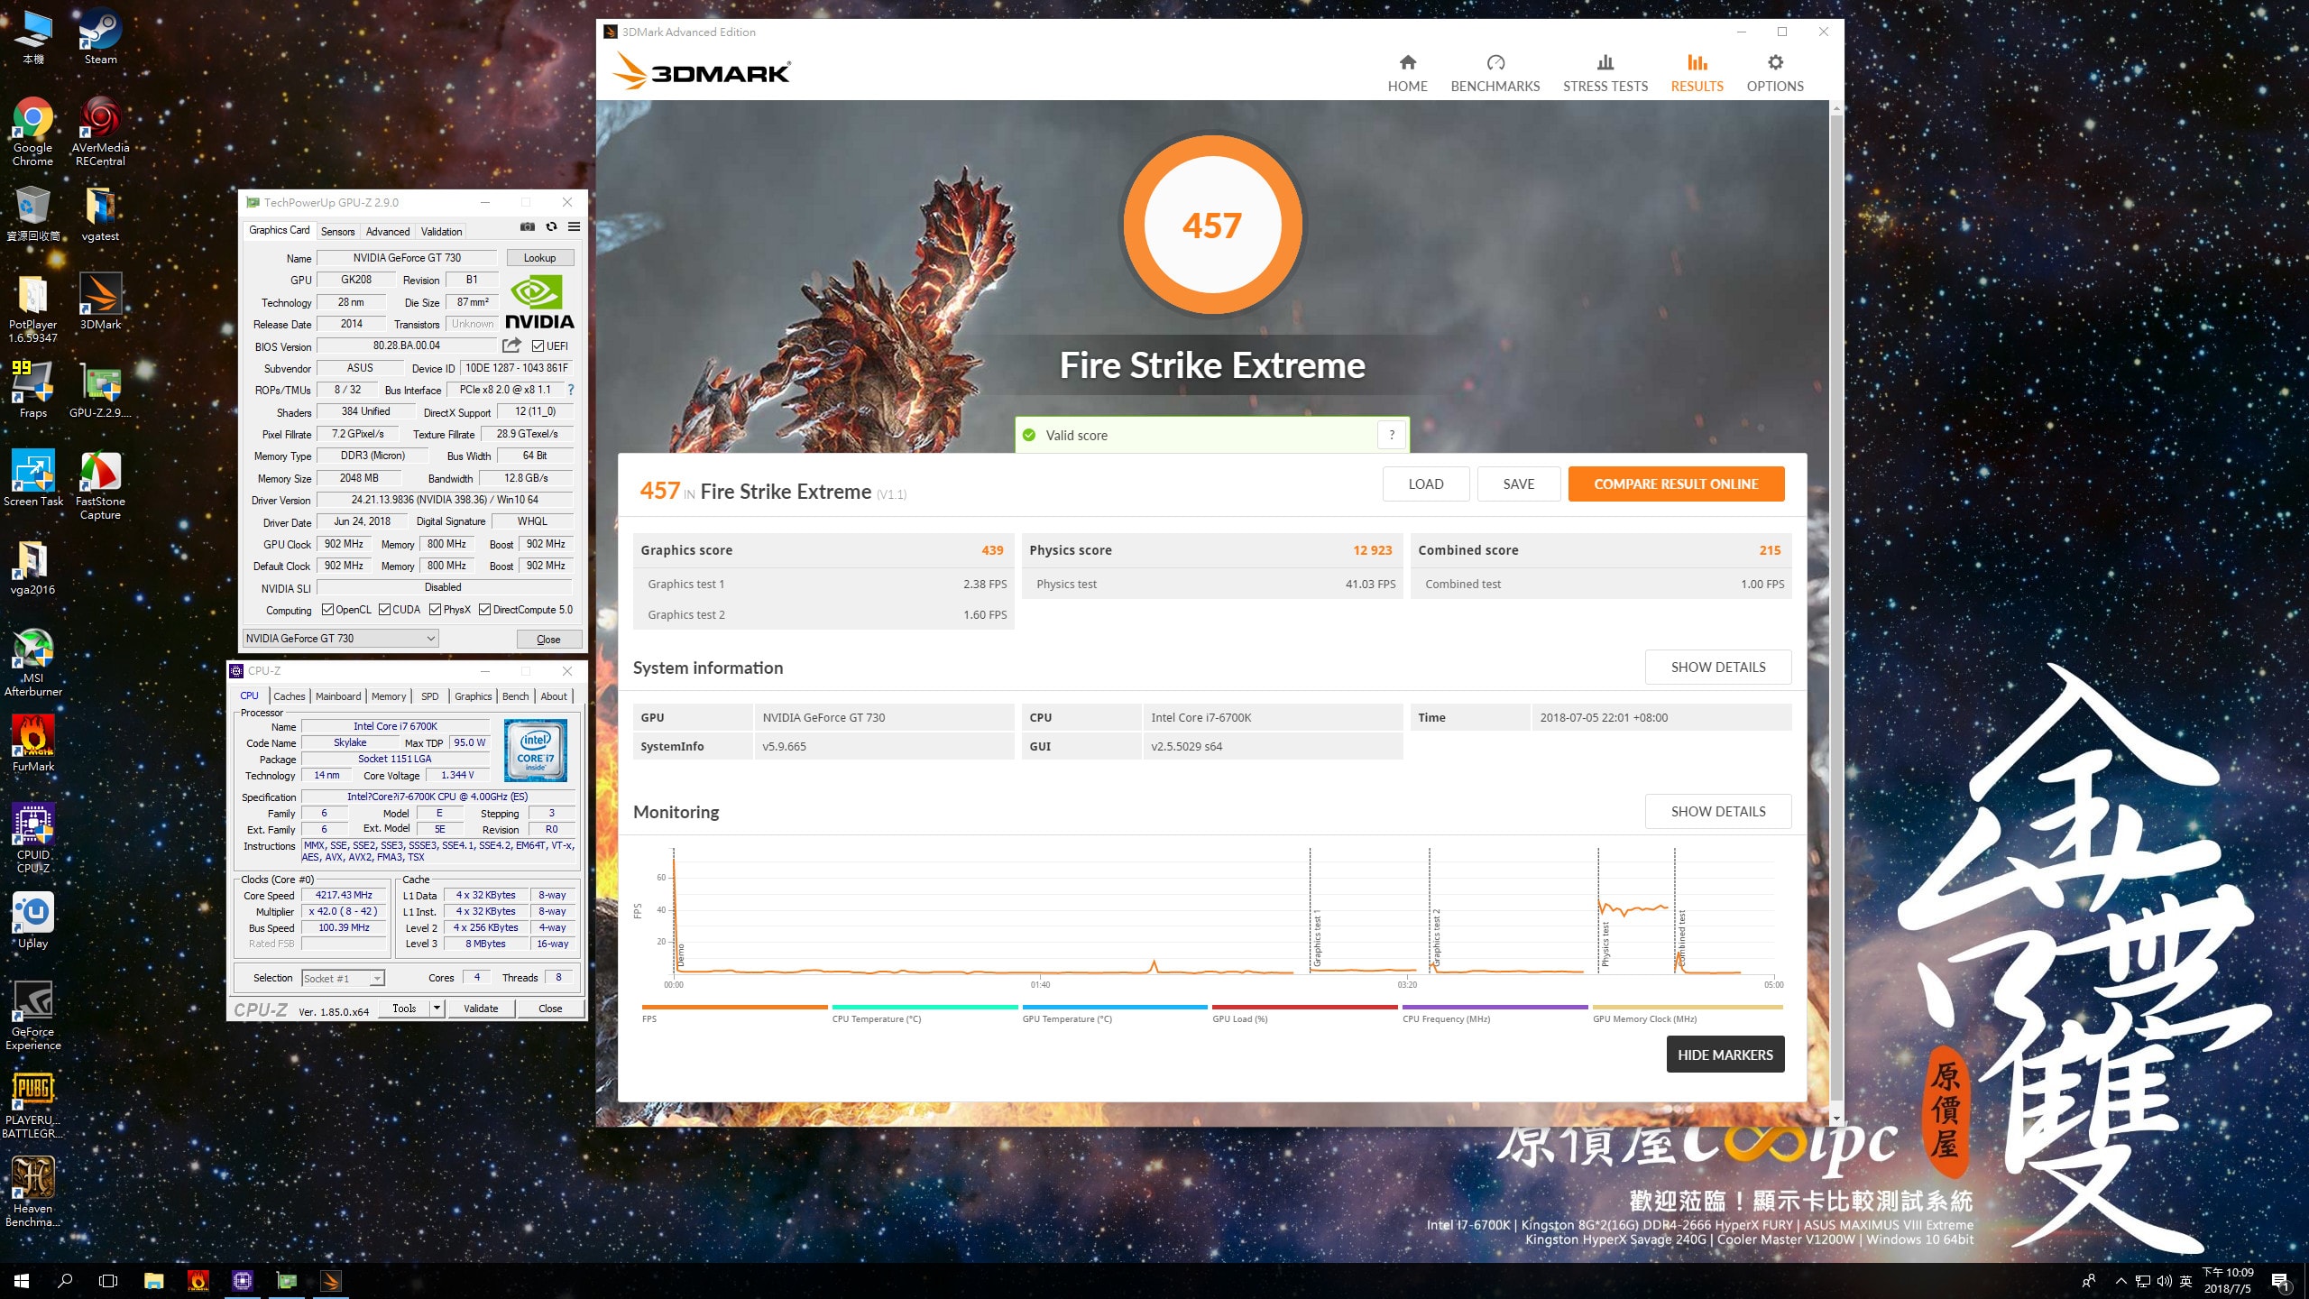Toggle FPS legend color bar

(x=734, y=1007)
